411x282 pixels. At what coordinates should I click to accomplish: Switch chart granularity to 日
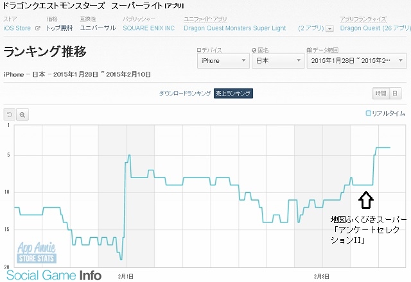point(396,94)
